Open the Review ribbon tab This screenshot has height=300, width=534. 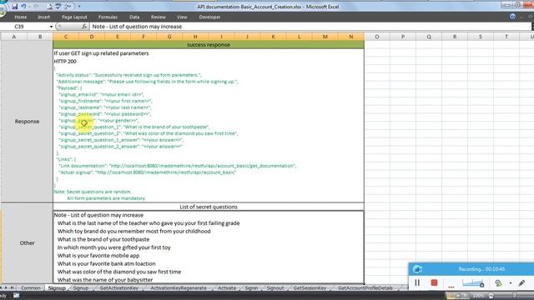coord(158,17)
